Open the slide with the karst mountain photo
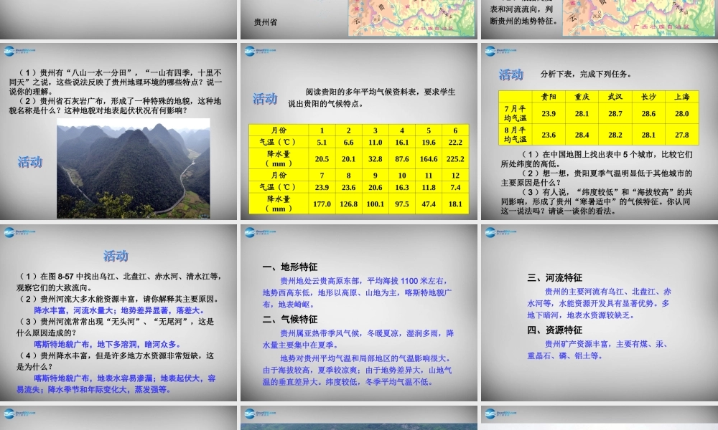Viewport: 718px width, 430px height. click(118, 131)
